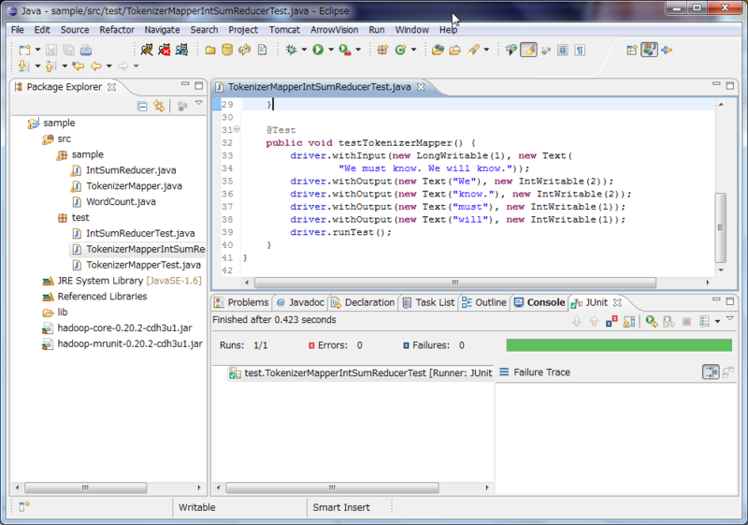Viewport: 748px width, 525px height.
Task: Click the Debug bug icon
Action: pyautogui.click(x=291, y=50)
